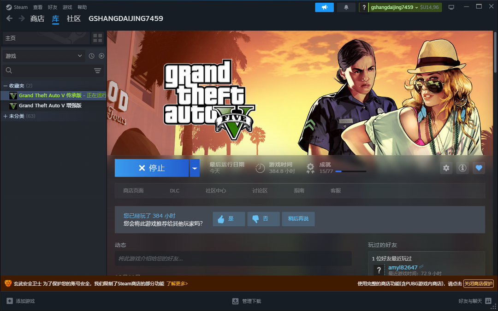Open the 游戏 category dropdown

(x=44, y=56)
